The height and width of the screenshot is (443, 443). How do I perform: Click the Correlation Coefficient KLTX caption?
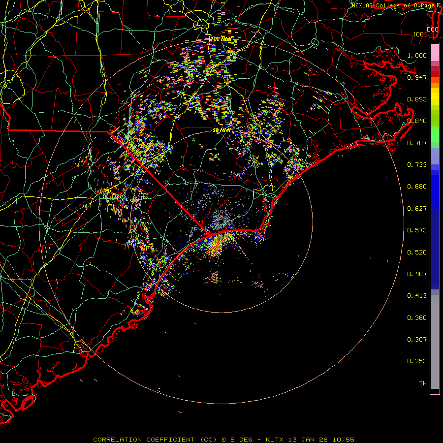click(x=223, y=440)
